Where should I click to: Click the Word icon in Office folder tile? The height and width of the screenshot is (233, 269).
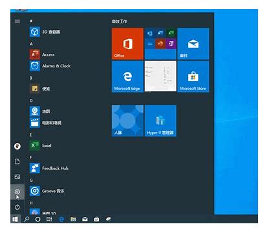click(x=160, y=33)
